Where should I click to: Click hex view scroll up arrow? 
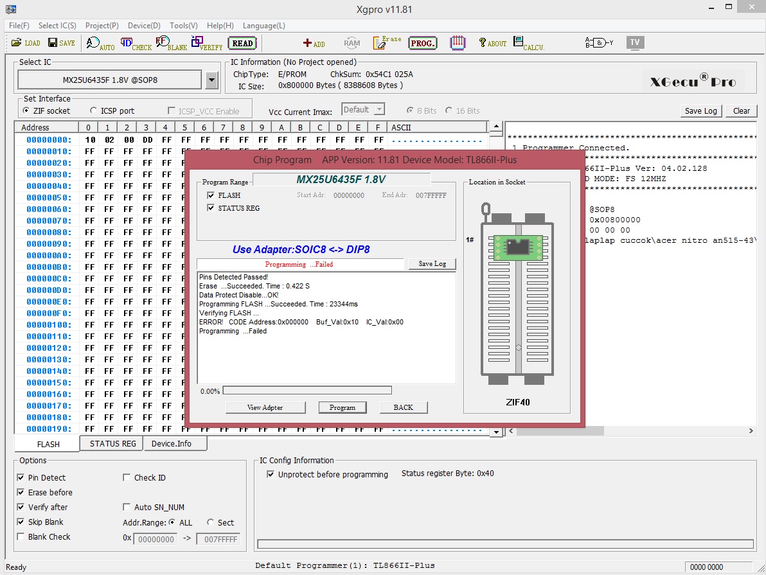[496, 127]
